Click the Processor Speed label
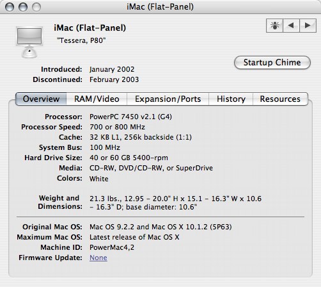The image size is (321, 287). pyautogui.click(x=52, y=127)
